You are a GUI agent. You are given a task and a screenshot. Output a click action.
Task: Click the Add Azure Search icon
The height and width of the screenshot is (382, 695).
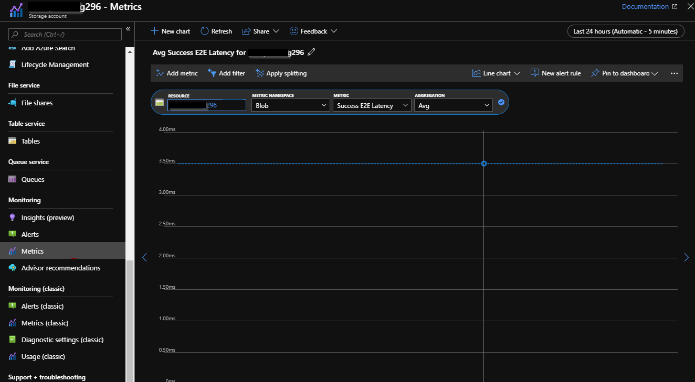(x=13, y=48)
